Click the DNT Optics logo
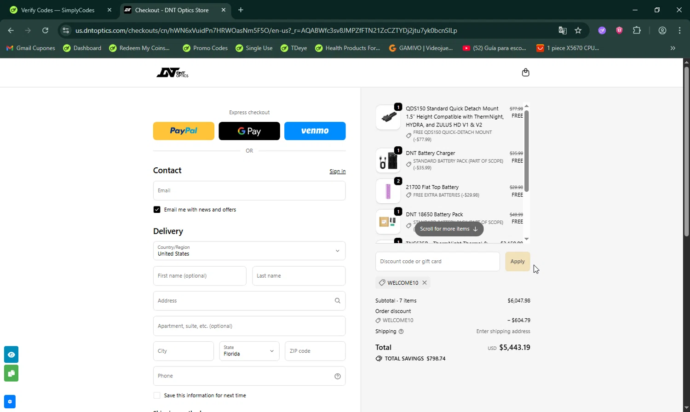Image resolution: width=690 pixels, height=412 pixels. coord(172,73)
